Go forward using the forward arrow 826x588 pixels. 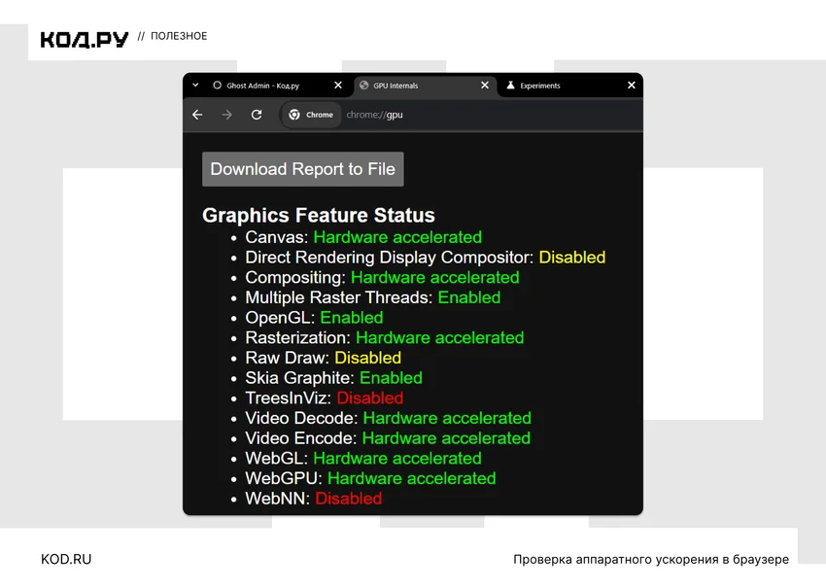tap(227, 115)
